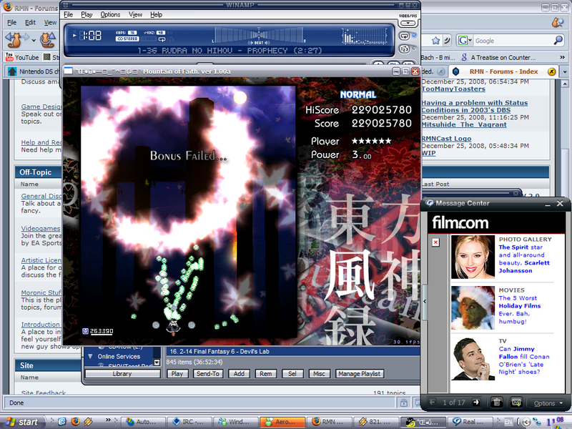Image resolution: width=572 pixels, height=429 pixels.
Task: Click next message arrow in Message Center
Action: coord(477,403)
